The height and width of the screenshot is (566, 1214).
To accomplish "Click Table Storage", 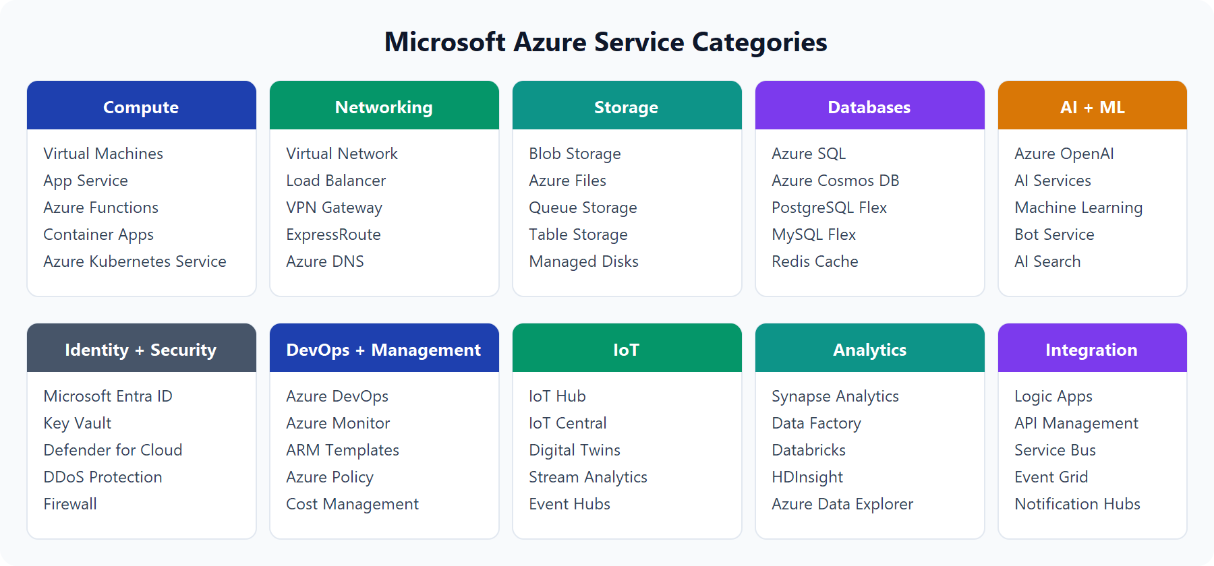I will (x=578, y=234).
